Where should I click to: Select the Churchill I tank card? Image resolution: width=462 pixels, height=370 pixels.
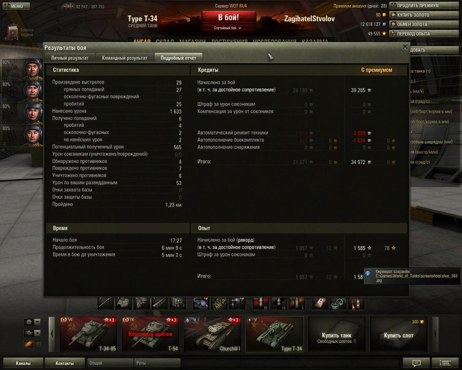[x=213, y=335]
